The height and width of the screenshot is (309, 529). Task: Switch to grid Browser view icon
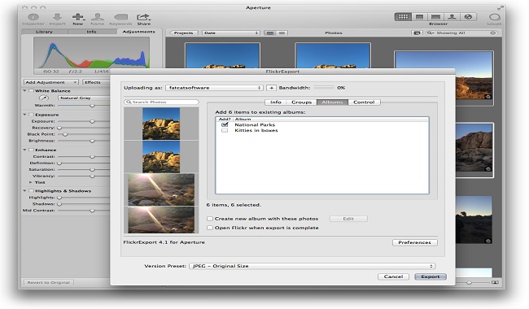click(x=403, y=17)
